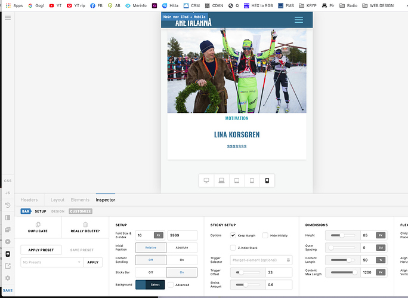
Task: Open the No Presets dropdown
Action: point(52,262)
